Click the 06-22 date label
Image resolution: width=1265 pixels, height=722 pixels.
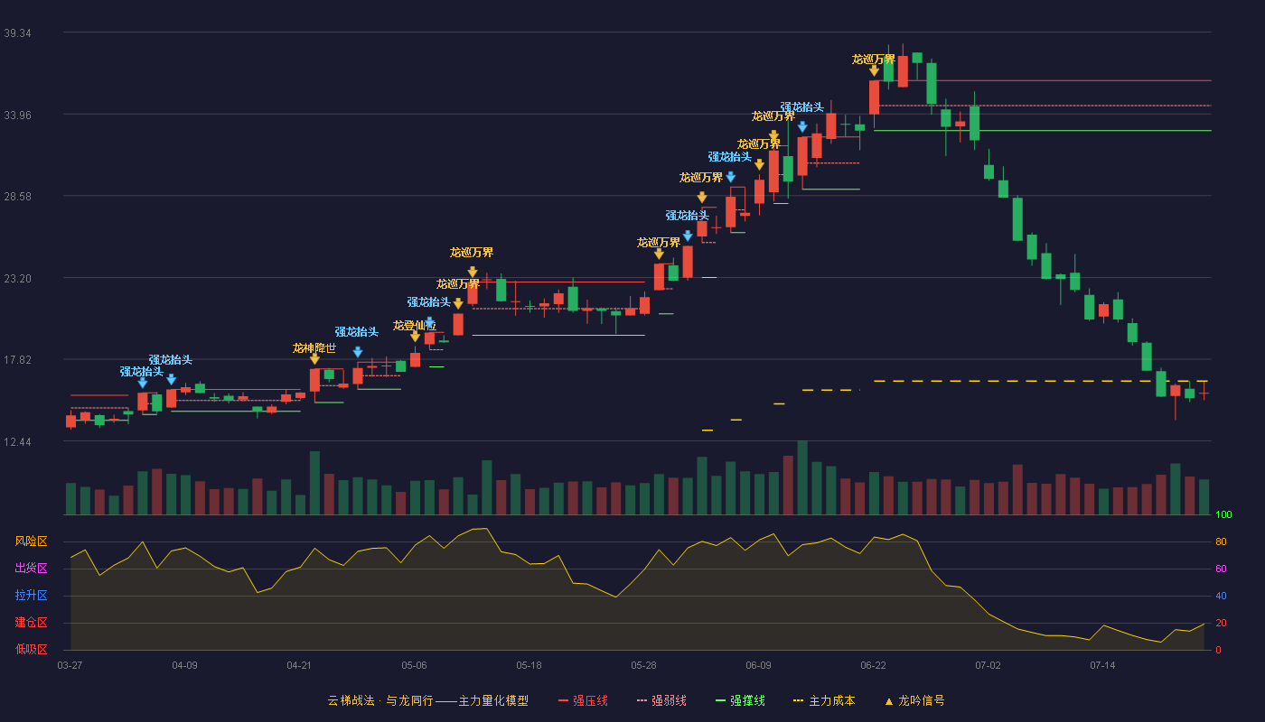(x=873, y=665)
